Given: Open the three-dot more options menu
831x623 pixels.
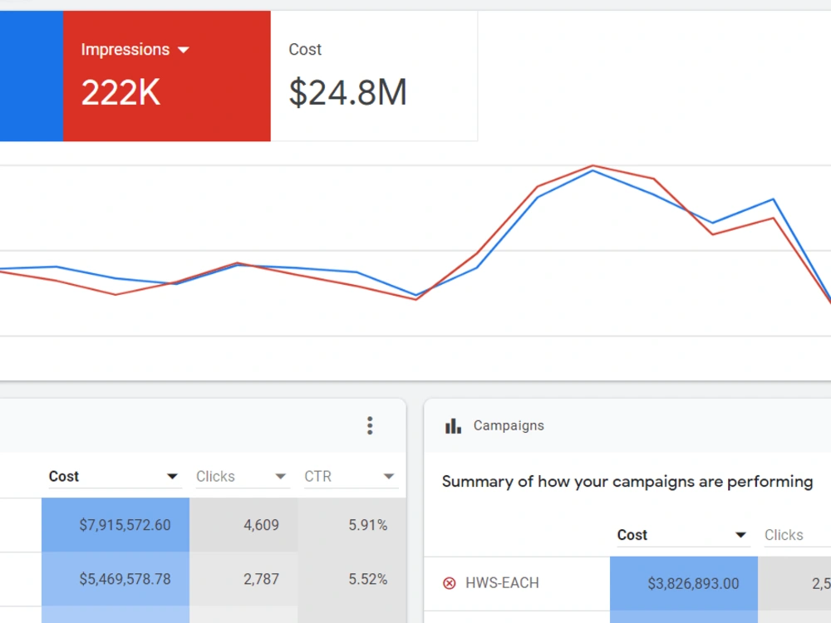Looking at the screenshot, I should 370,425.
